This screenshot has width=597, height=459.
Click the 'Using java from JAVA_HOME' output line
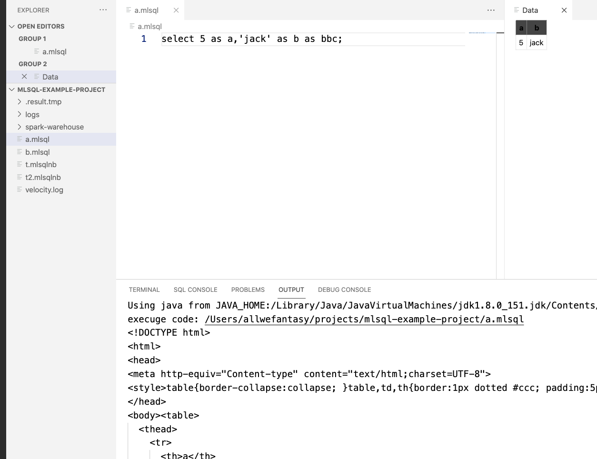click(362, 305)
